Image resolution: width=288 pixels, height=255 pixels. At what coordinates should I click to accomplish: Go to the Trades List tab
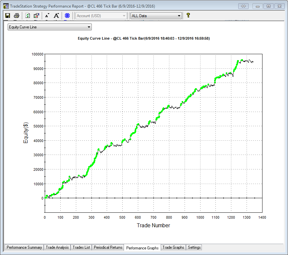click(x=81, y=247)
